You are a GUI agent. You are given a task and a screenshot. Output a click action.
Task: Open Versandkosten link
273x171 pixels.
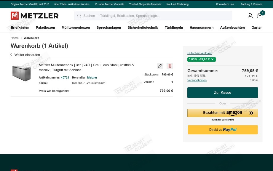tap(197, 80)
